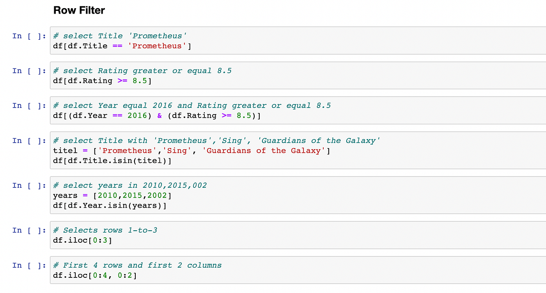
Task: Click the comment about first 4 rows
Action: tap(137, 265)
